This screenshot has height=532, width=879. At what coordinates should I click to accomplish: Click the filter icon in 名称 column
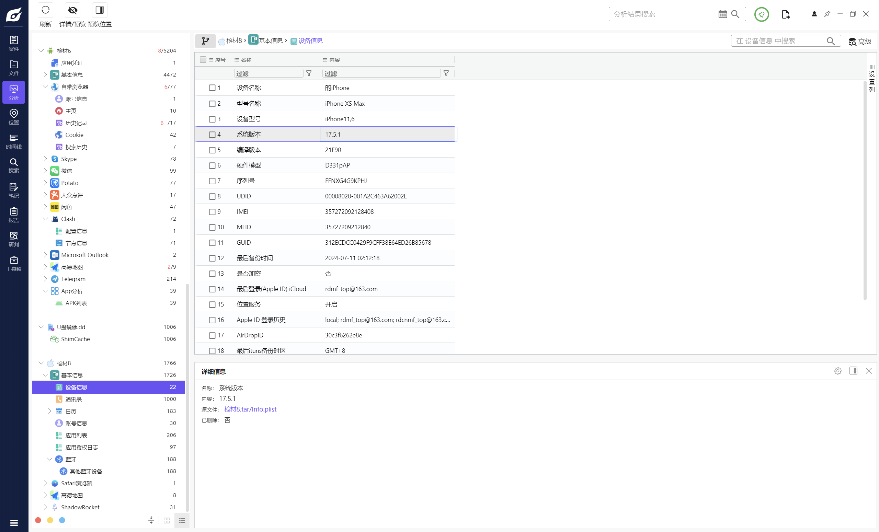tap(309, 73)
